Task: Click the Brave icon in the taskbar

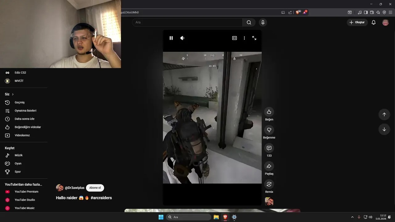Action: pyautogui.click(x=225, y=217)
